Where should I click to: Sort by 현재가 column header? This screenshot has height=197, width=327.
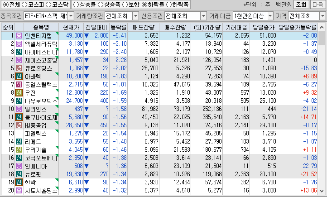[71, 27]
